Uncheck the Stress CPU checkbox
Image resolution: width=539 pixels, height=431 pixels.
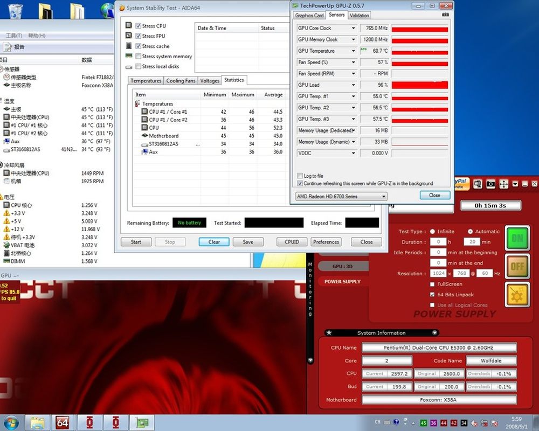pyautogui.click(x=139, y=26)
